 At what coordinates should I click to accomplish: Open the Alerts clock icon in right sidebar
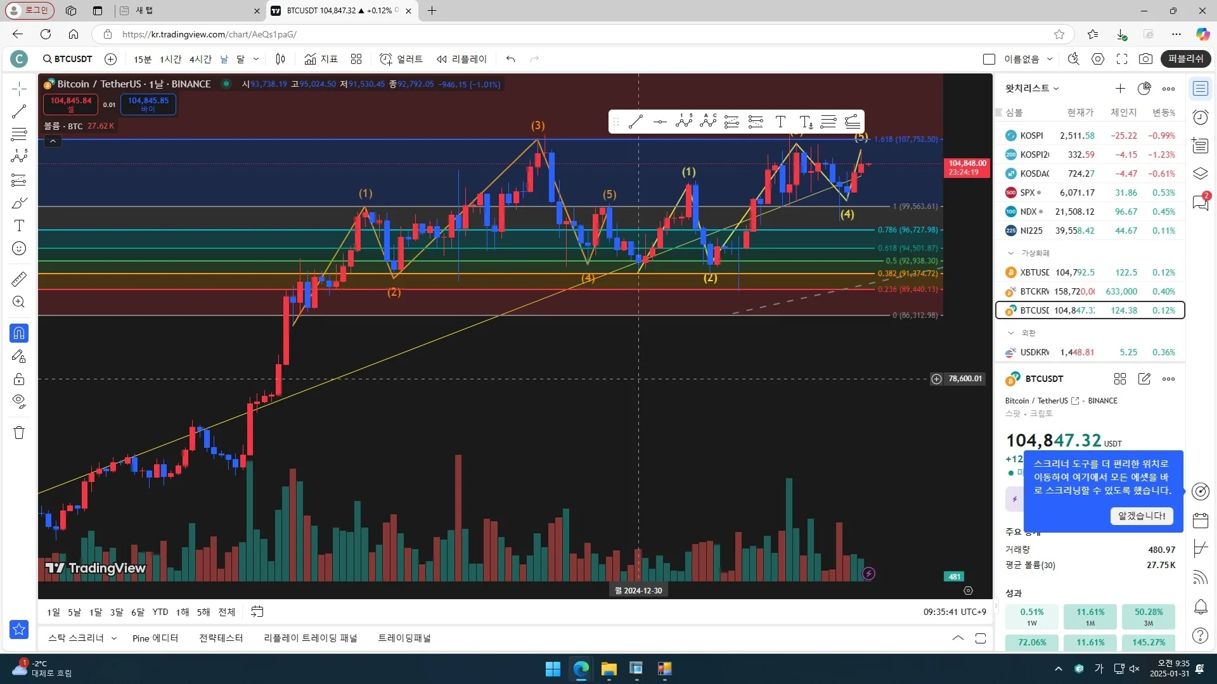pyautogui.click(x=1201, y=117)
